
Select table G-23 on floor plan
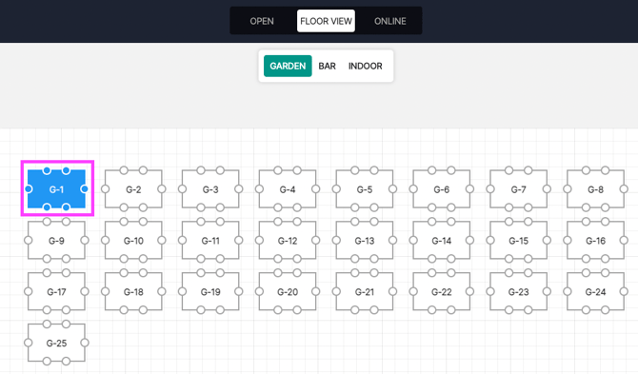click(518, 291)
